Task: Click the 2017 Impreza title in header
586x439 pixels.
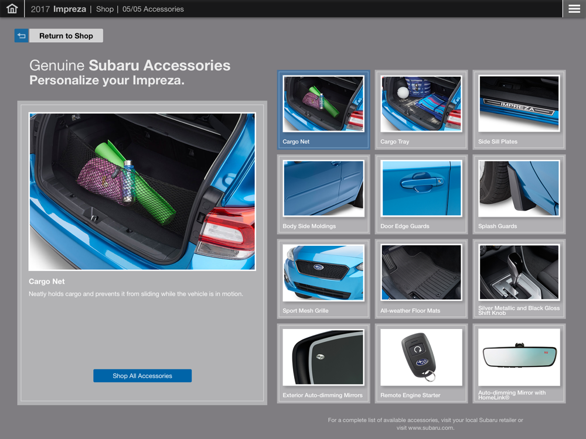Action: pos(58,9)
